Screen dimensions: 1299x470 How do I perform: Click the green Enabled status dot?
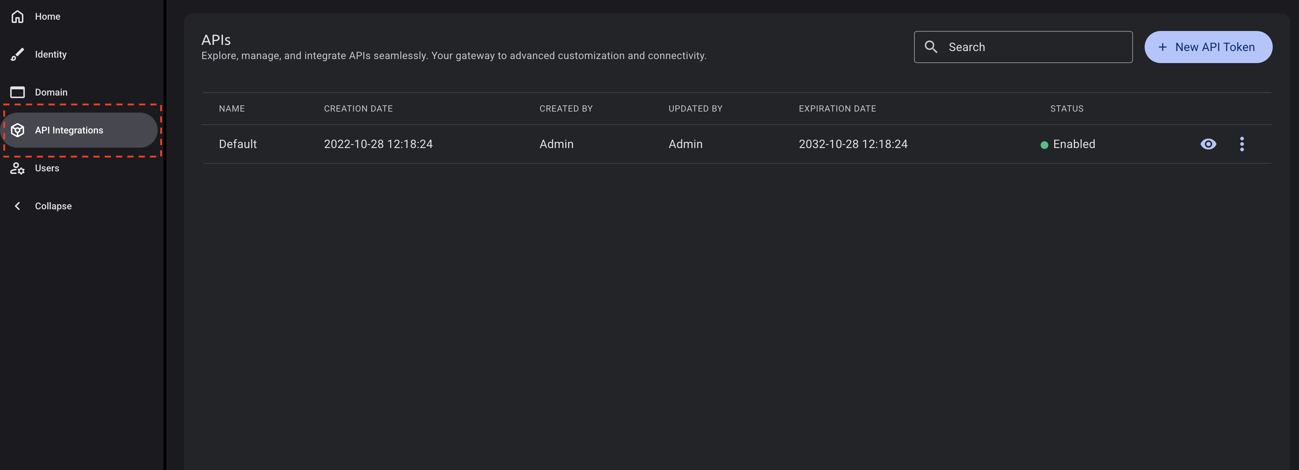pyautogui.click(x=1044, y=145)
